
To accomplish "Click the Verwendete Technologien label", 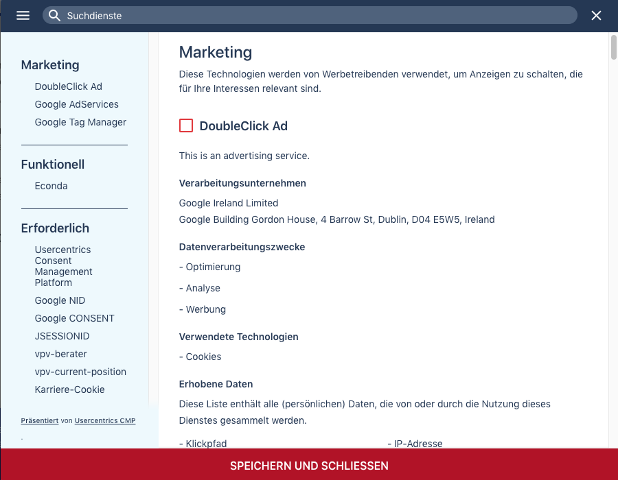I will pyautogui.click(x=238, y=337).
